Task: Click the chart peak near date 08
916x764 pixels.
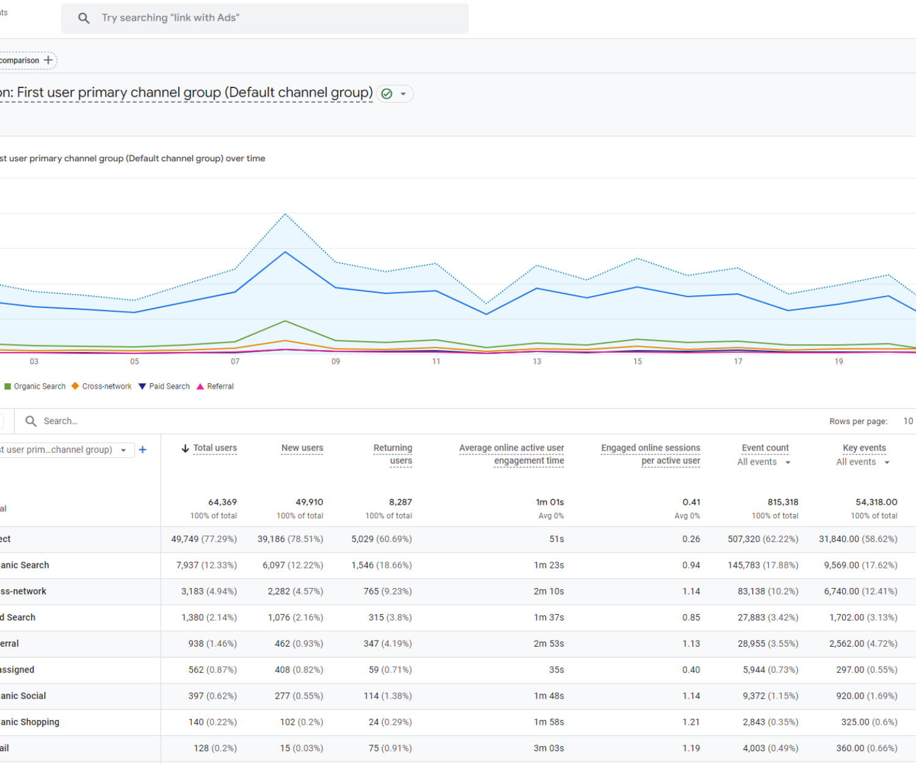Action: [285, 215]
